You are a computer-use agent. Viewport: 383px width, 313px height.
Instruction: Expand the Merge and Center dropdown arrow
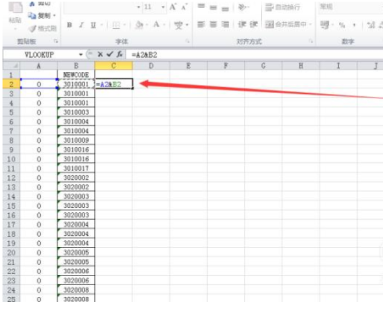[310, 25]
